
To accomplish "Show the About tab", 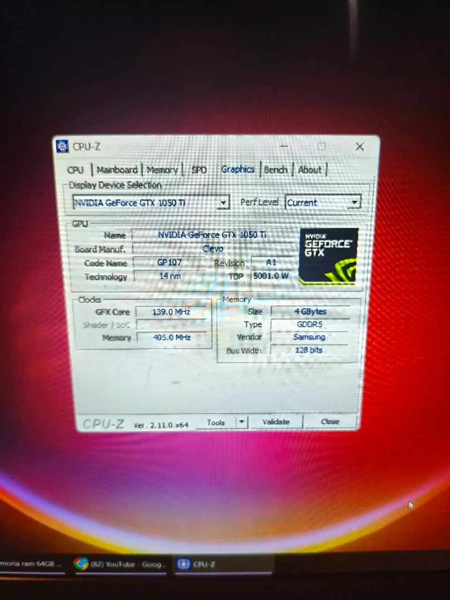I will tap(310, 170).
